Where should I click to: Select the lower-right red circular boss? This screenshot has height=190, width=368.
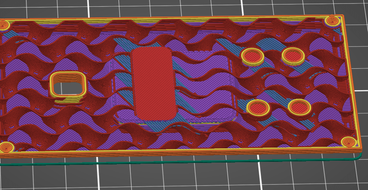pos(299,107)
